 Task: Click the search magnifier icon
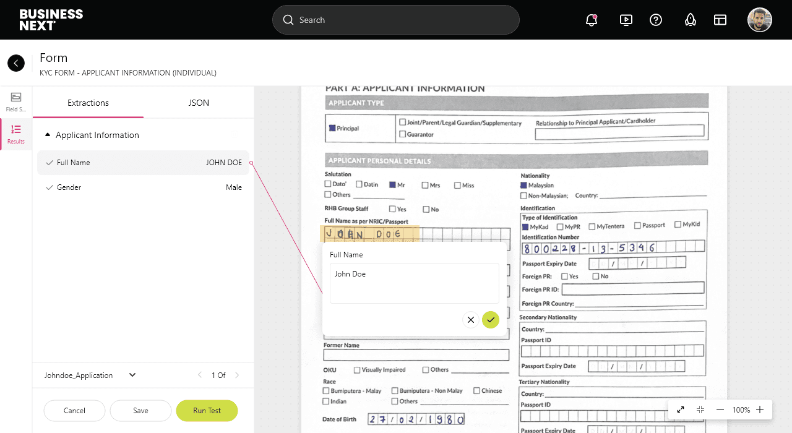pyautogui.click(x=288, y=20)
